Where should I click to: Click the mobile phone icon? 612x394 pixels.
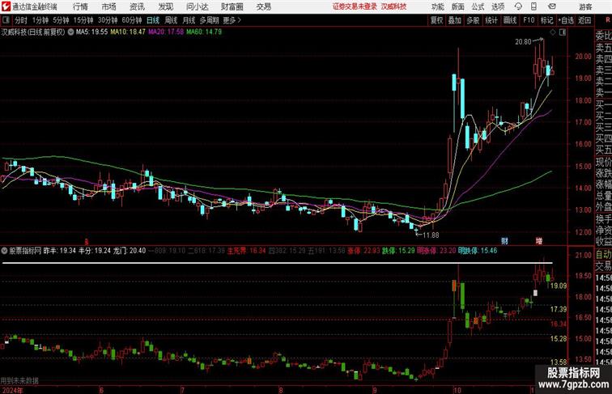[x=533, y=6]
